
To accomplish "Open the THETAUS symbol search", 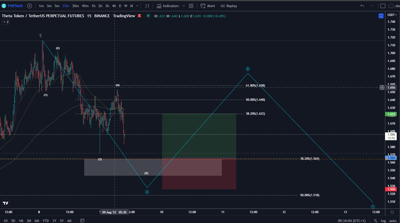I will (12, 6).
